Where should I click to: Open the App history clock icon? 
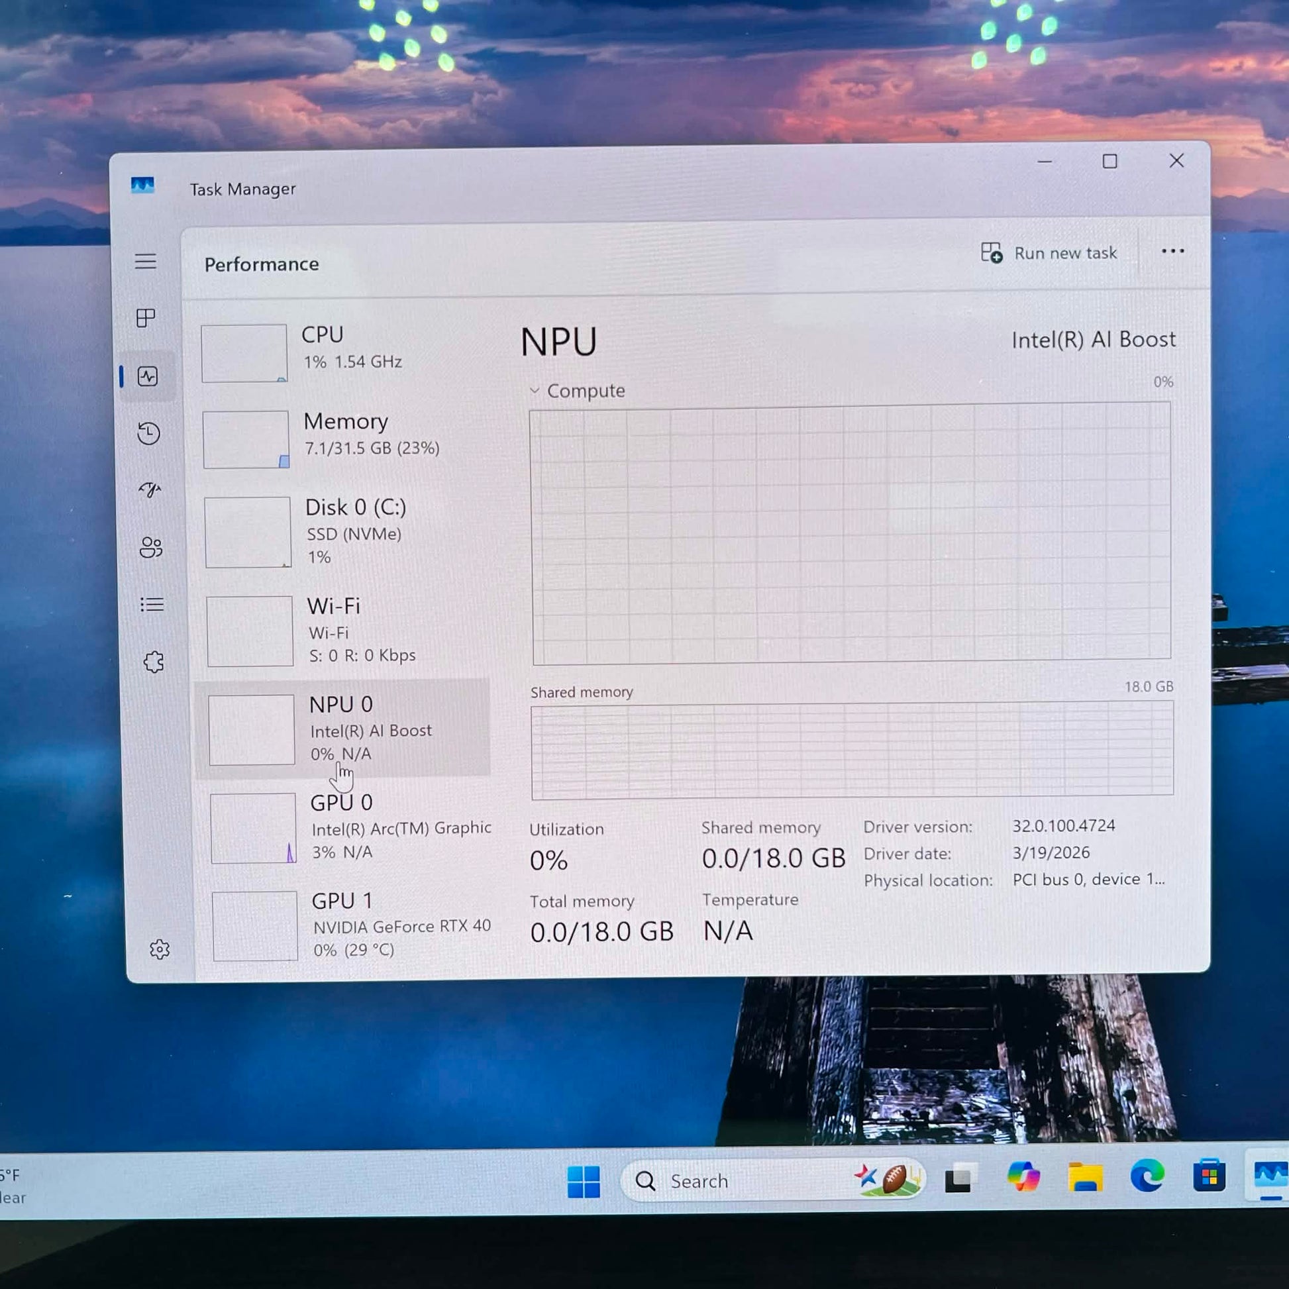[149, 434]
